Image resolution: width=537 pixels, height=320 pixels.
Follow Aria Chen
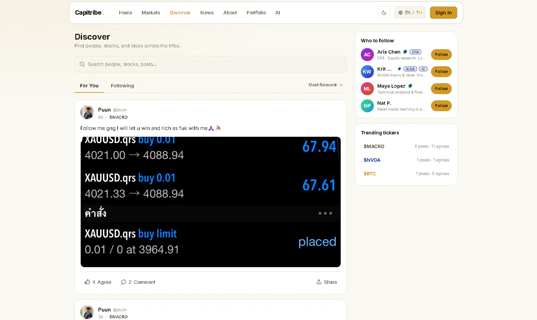pos(441,55)
